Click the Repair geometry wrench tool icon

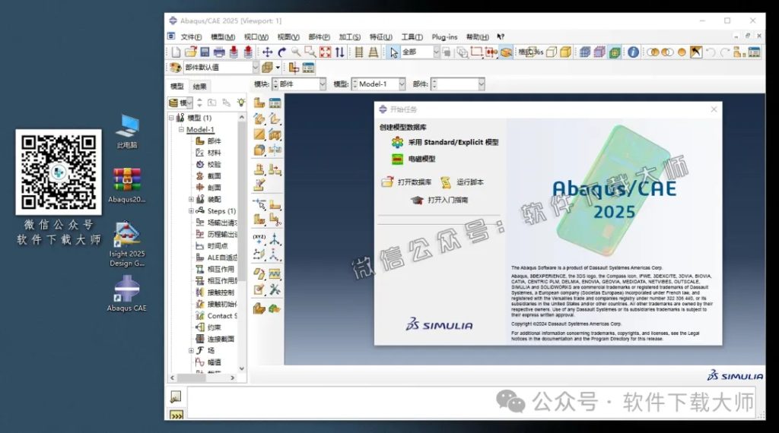(x=275, y=289)
